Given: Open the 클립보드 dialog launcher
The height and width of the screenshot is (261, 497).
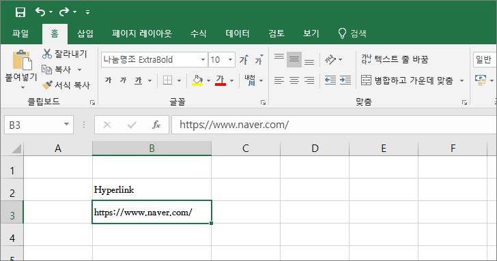Looking at the screenshot, I should 92,102.
